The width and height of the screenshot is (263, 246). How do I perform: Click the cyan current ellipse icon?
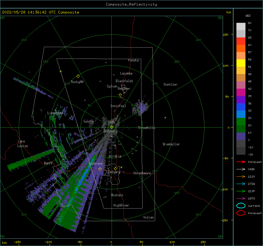click(x=241, y=206)
